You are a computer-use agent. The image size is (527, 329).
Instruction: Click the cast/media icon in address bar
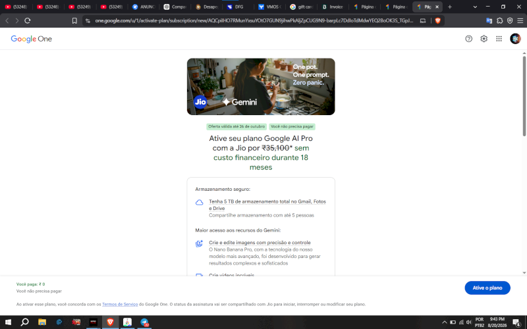(423, 20)
